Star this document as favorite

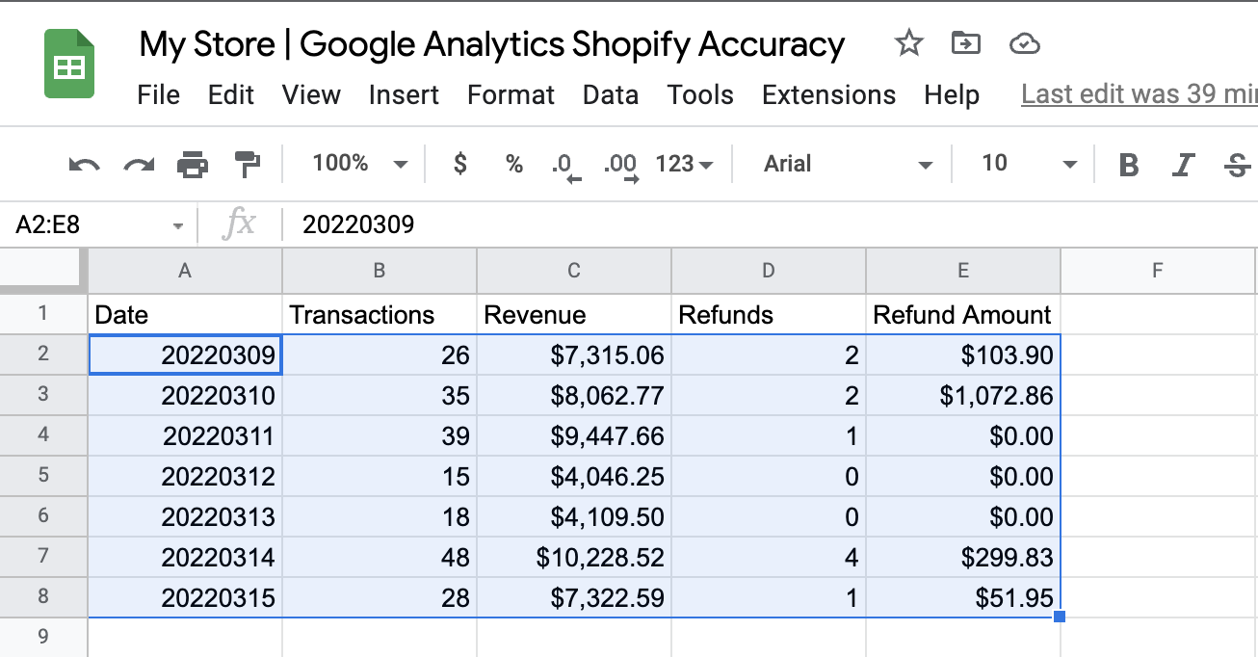908,43
